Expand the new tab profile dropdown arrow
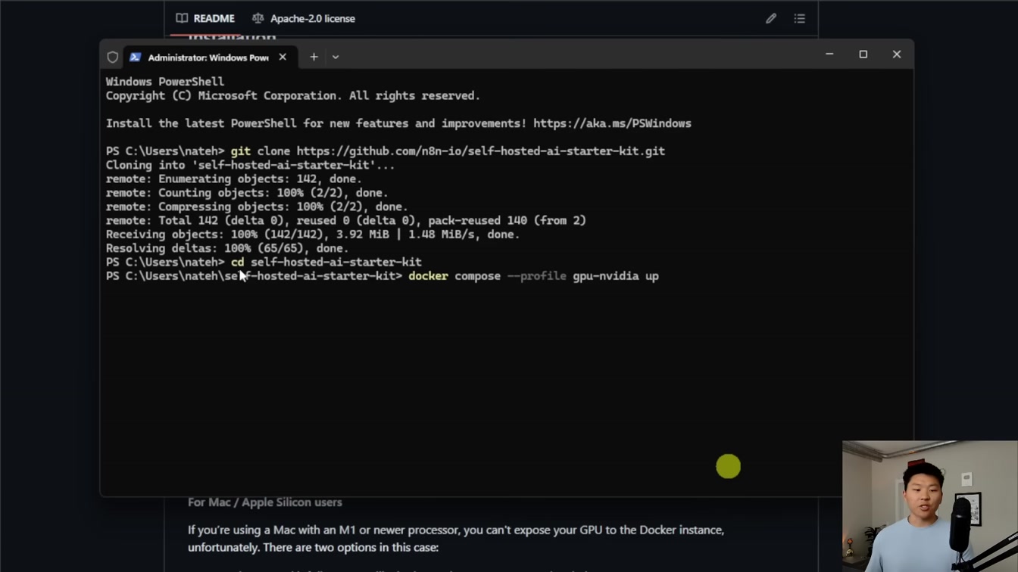 point(336,57)
